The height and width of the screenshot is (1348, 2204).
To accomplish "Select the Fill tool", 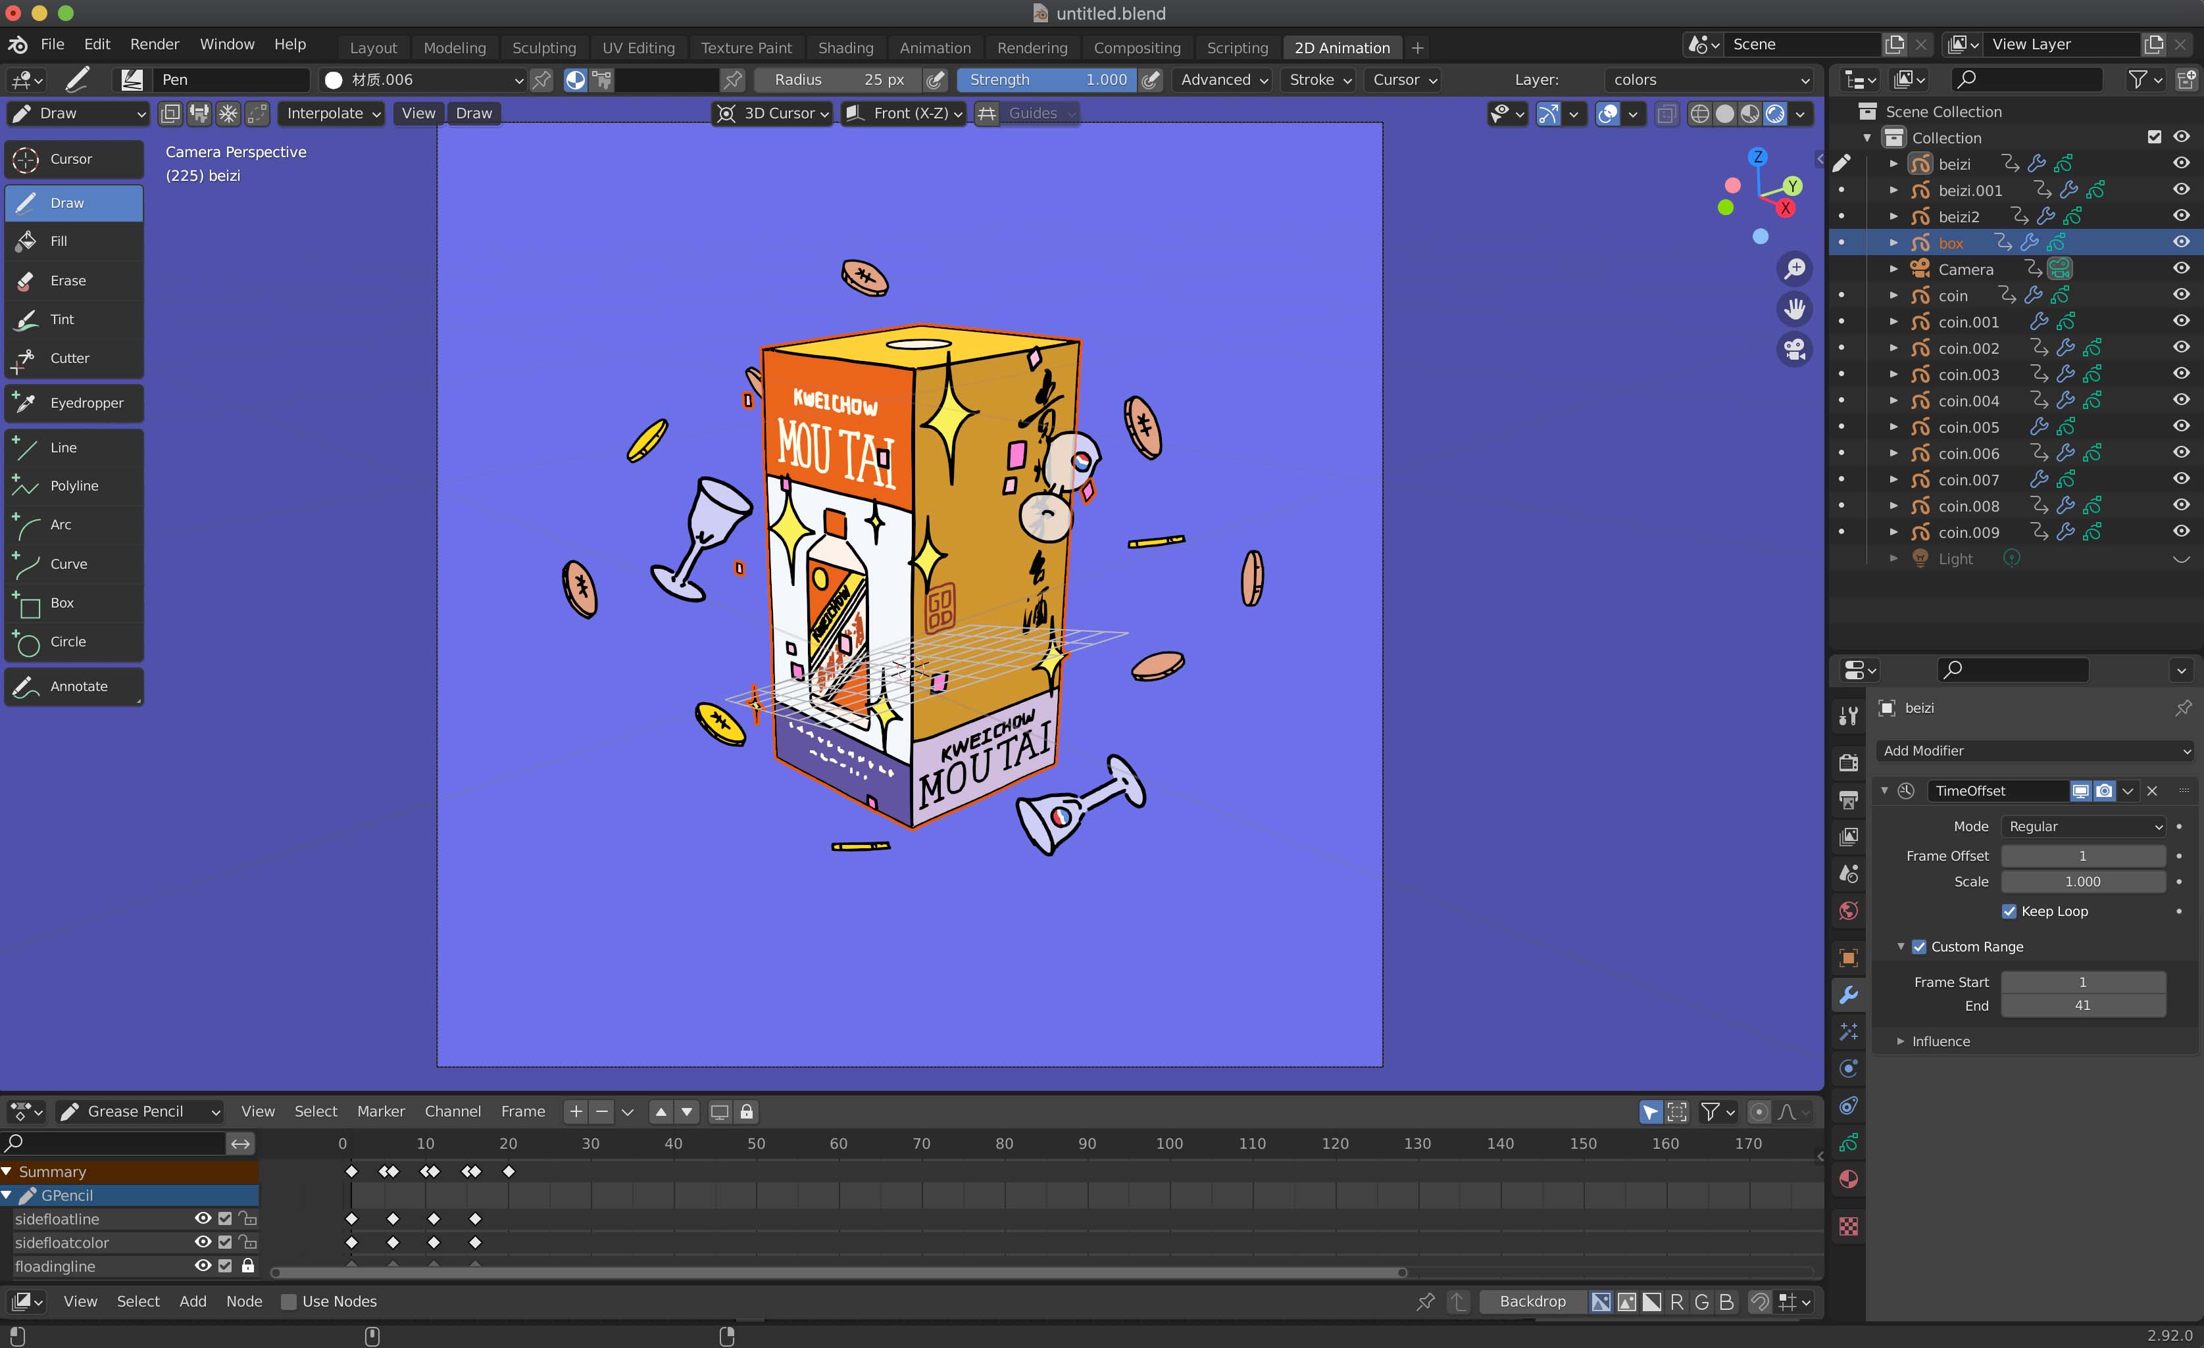I will [x=73, y=241].
